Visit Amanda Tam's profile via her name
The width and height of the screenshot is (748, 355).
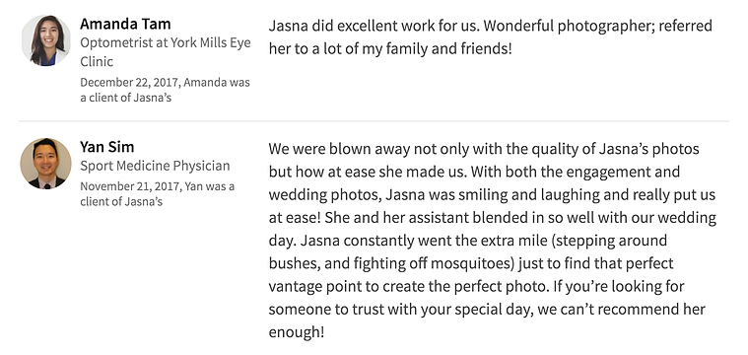[125, 24]
